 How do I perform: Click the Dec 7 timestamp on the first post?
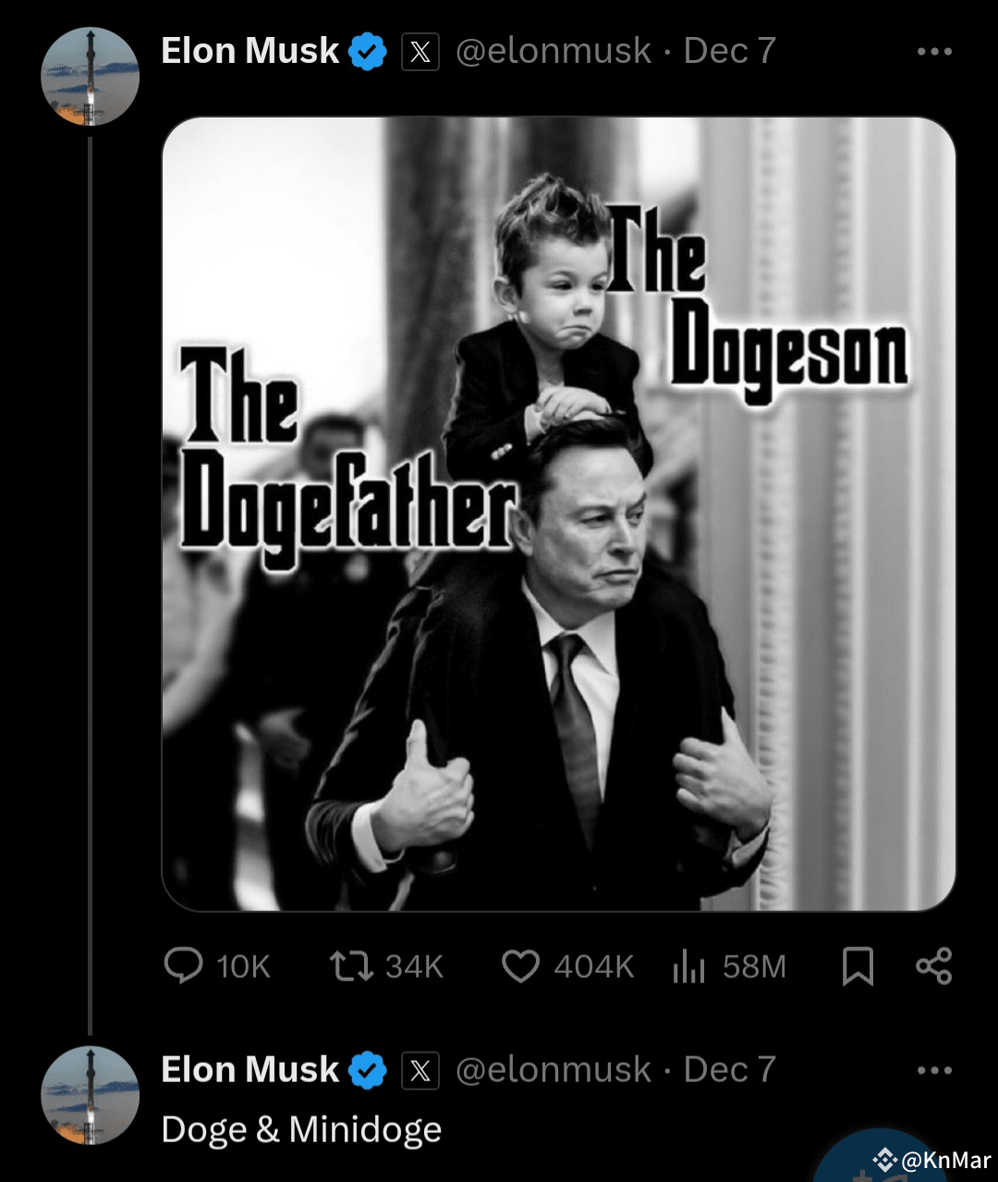(729, 52)
